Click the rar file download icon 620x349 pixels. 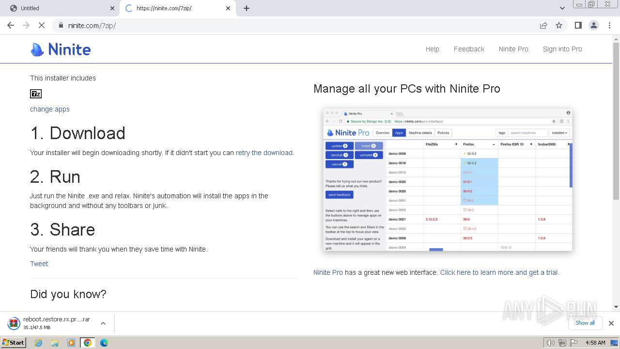click(14, 323)
